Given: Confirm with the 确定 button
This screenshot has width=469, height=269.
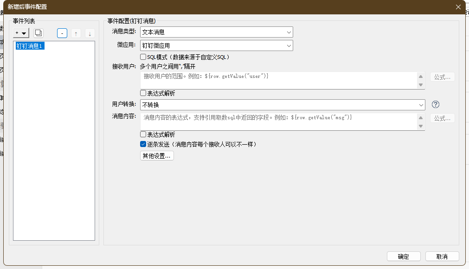Looking at the screenshot, I should [403, 256].
